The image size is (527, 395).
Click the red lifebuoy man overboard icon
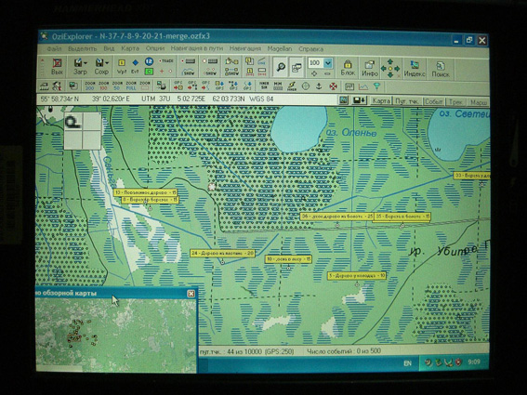click(333, 86)
